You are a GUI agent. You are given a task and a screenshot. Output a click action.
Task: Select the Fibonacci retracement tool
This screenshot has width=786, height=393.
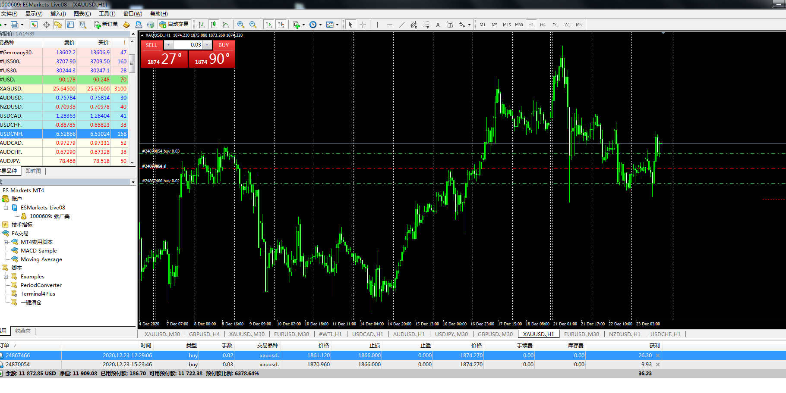426,25
